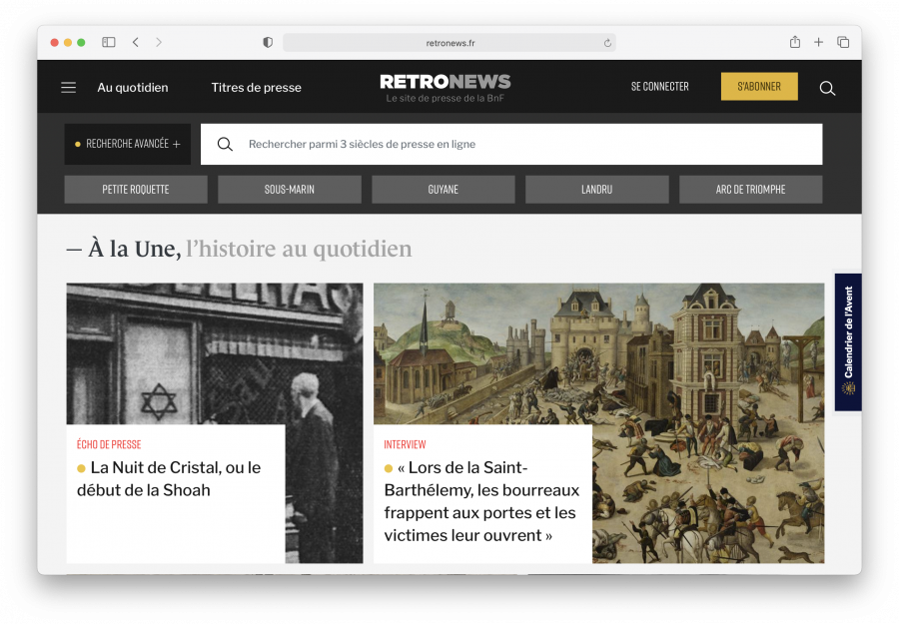The width and height of the screenshot is (899, 624).
Task: Reload the page with the refresh icon
Action: (607, 43)
